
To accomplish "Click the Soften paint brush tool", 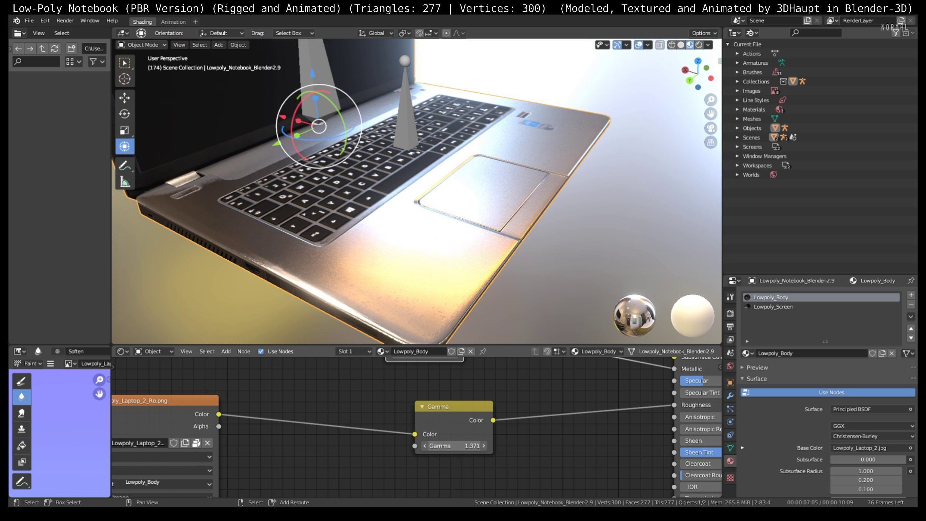I will [21, 397].
